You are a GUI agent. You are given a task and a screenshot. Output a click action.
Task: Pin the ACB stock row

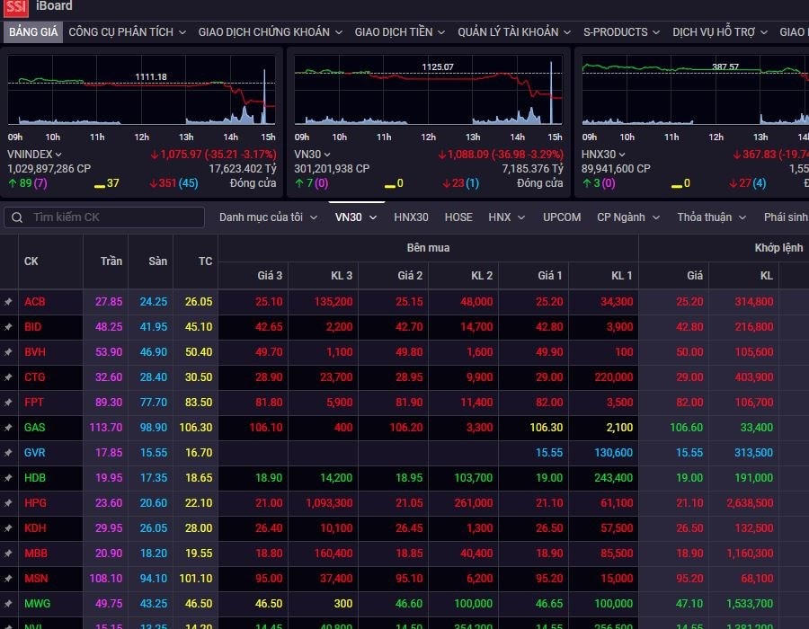[x=9, y=302]
